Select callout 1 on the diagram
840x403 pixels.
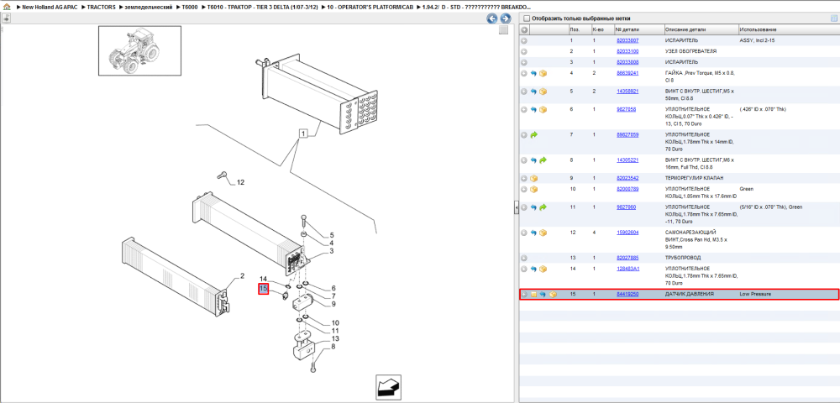[x=303, y=133]
